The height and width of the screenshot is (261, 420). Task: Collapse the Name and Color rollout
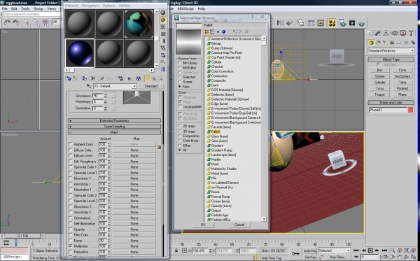(x=391, y=103)
